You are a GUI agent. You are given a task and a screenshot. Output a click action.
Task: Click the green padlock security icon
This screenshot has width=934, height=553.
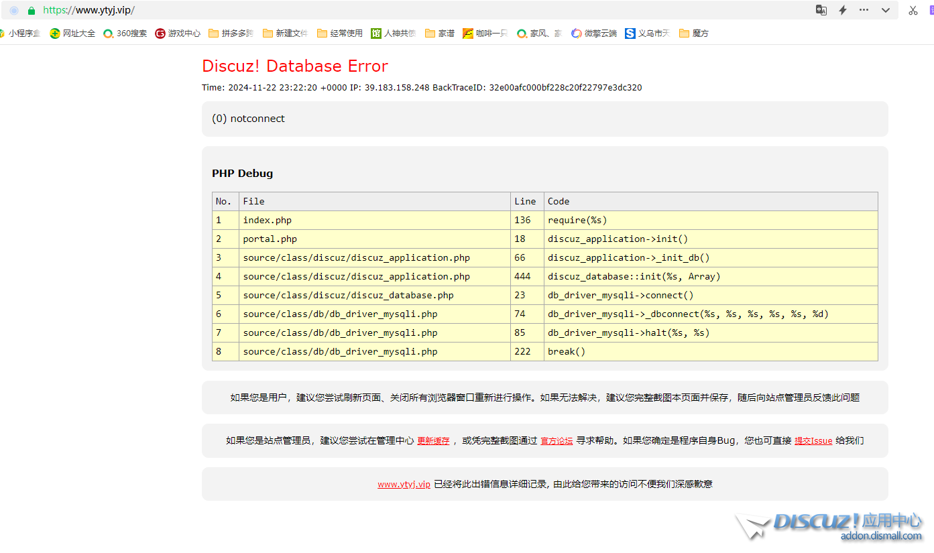point(31,11)
